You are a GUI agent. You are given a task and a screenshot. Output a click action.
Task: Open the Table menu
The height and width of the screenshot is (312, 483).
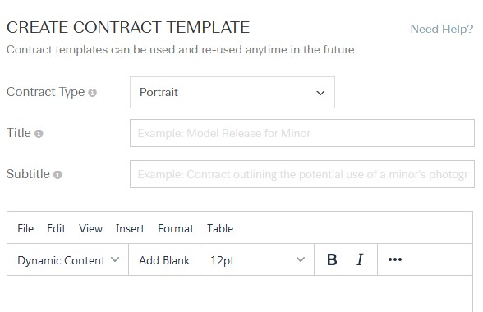point(220,228)
